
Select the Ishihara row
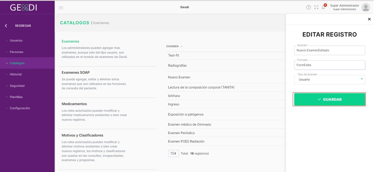click(226, 96)
